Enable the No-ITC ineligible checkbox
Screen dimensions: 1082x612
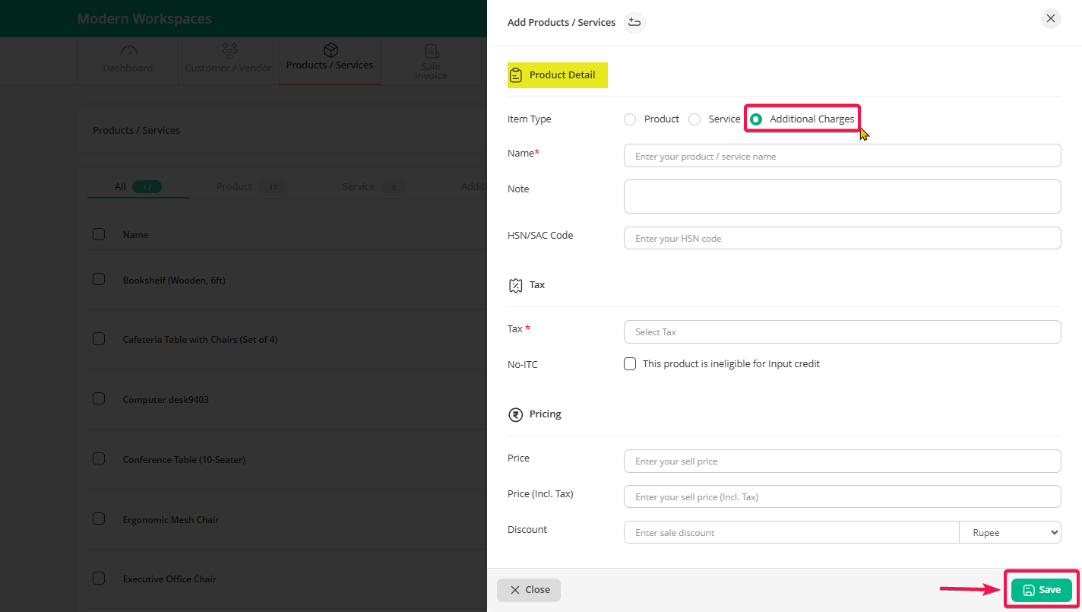pos(630,364)
